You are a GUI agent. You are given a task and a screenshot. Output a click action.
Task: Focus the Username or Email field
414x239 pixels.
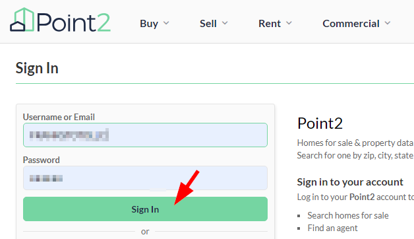[x=145, y=135]
